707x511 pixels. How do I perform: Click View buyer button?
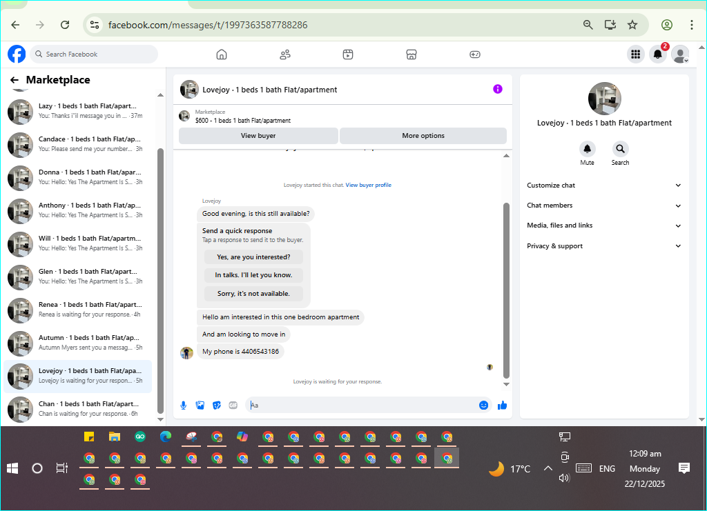[x=258, y=136]
